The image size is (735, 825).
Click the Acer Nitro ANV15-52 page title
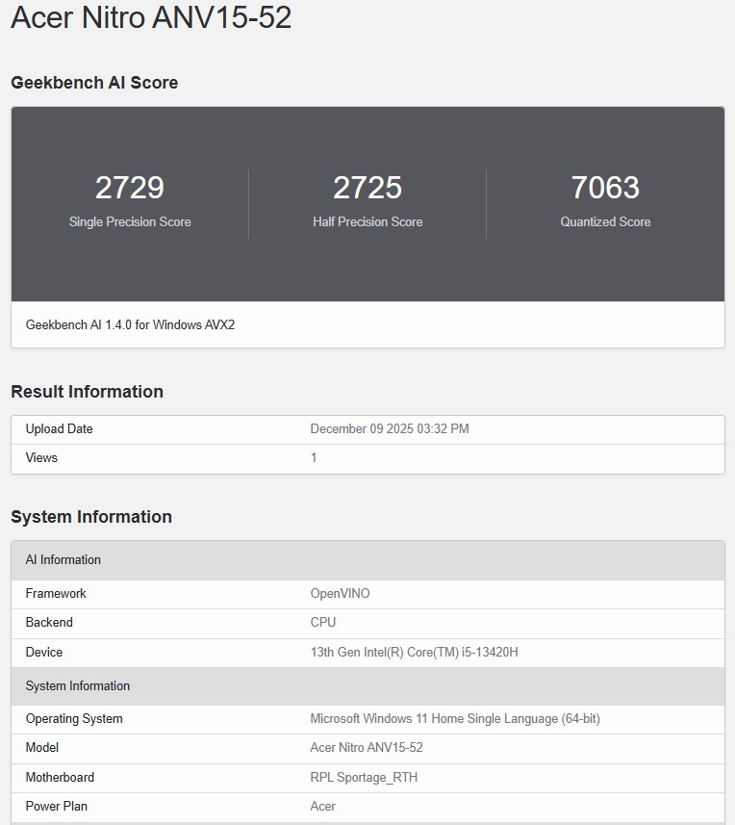(151, 17)
